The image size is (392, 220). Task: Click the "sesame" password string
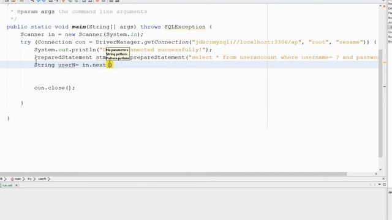tap(349, 42)
